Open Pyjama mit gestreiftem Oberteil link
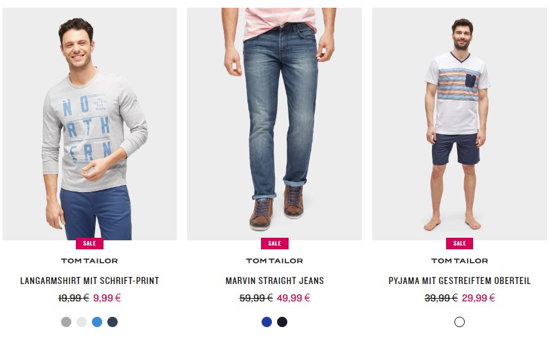This screenshot has width=556, height=338. tap(460, 281)
